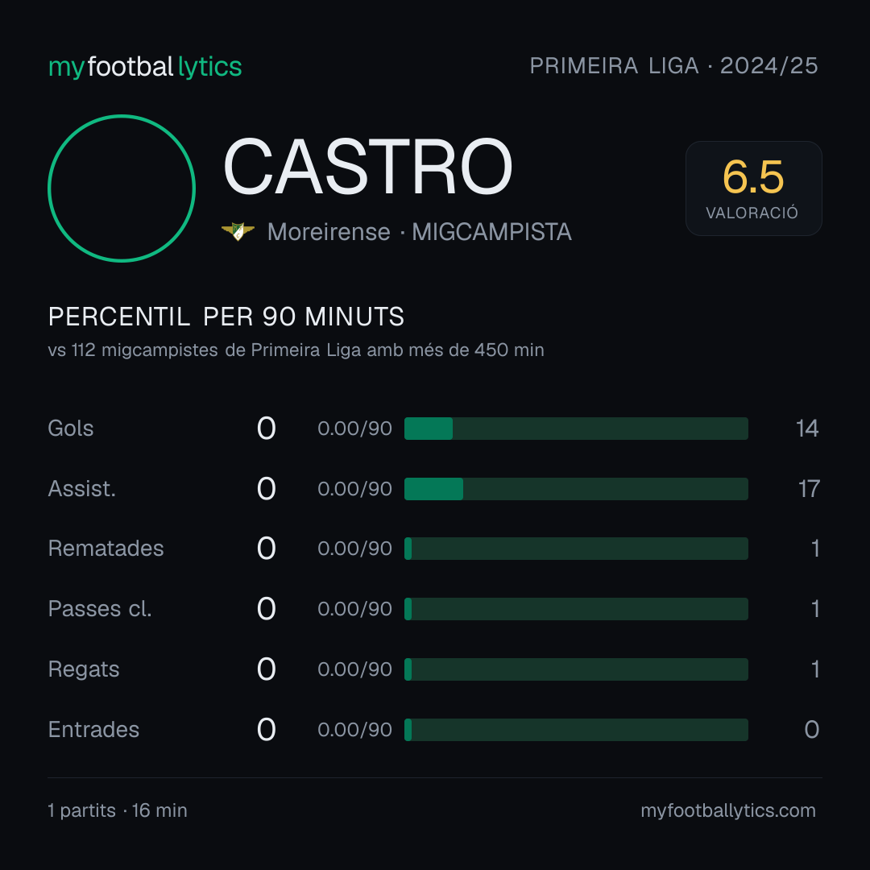
Task: Select the 6.5 Valoració rating badge
Action: coord(753,188)
